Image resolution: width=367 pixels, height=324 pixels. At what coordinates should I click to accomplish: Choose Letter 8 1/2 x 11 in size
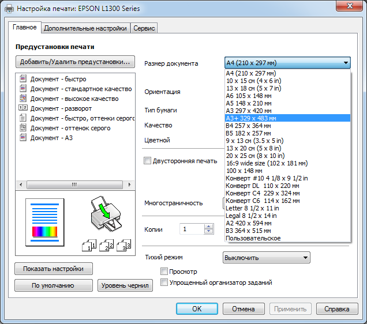287,208
